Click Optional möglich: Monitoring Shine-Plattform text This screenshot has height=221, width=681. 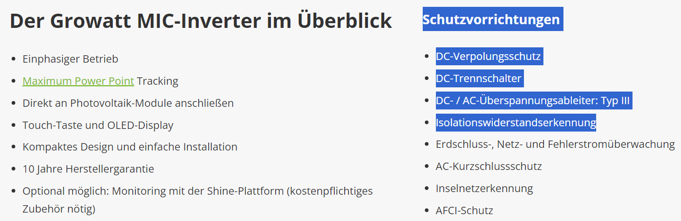198,191
